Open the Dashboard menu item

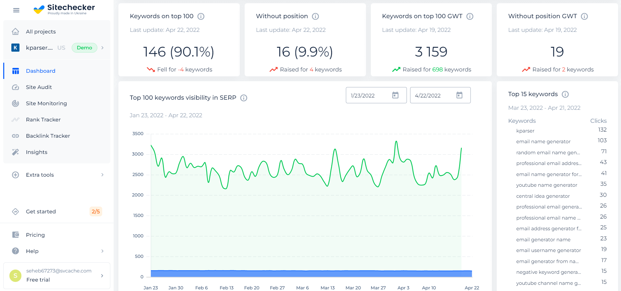(57, 71)
